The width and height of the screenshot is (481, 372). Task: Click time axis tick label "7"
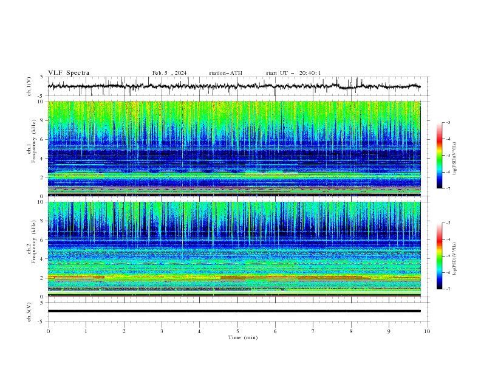click(313, 331)
